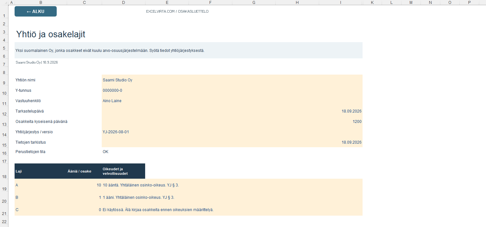The width and height of the screenshot is (486, 227).
Task: Select the 'Oikeudet ja velvollisuudet' header
Action: point(123,171)
